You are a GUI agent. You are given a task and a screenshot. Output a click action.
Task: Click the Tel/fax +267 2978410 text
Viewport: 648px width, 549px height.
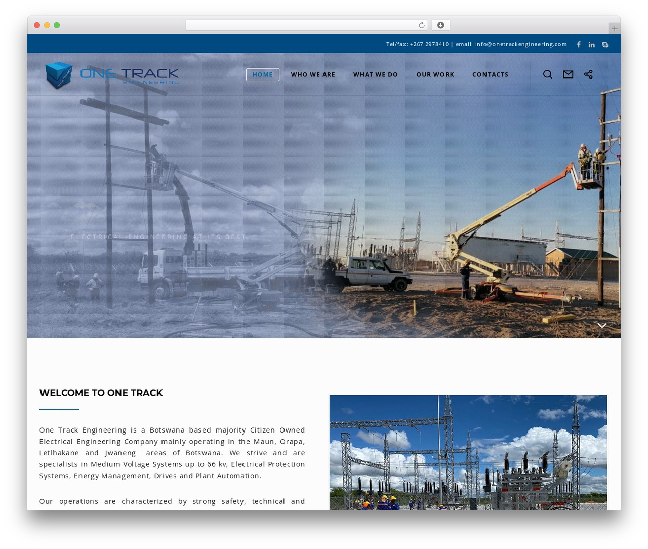click(417, 44)
